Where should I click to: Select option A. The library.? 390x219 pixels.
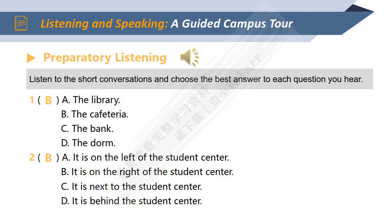click(x=91, y=100)
